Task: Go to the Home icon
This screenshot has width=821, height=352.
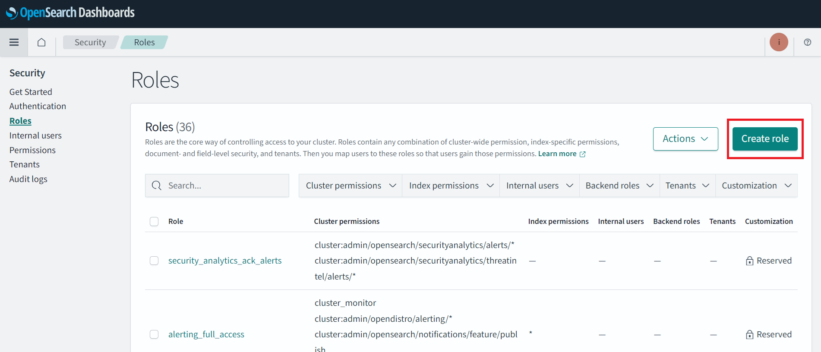Action: 41,42
